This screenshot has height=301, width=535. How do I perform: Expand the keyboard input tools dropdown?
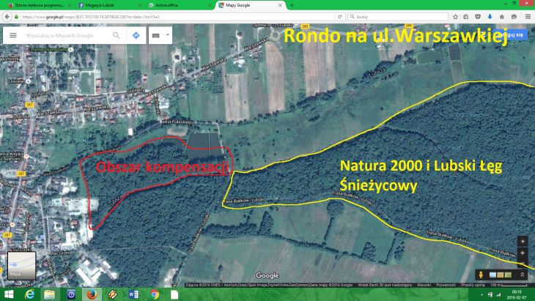click(x=168, y=35)
